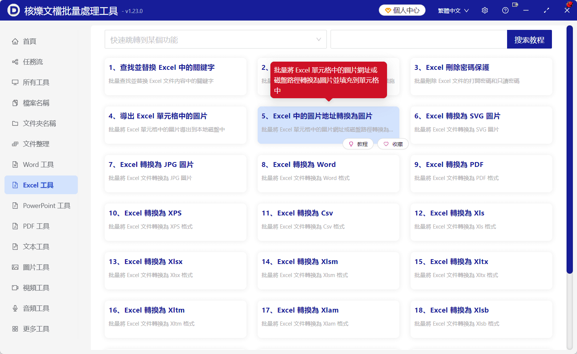Click the heart icon on 收藏 button

coord(386,144)
